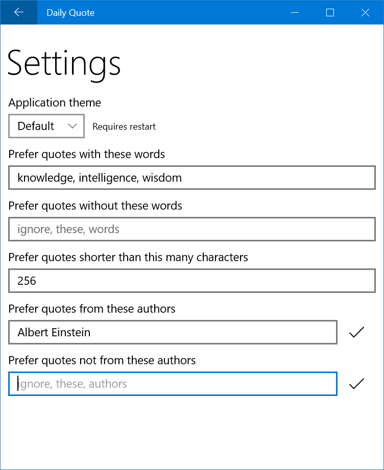The image size is (384, 470).
Task: Select the field containing Albert Einstein
Action: [173, 332]
